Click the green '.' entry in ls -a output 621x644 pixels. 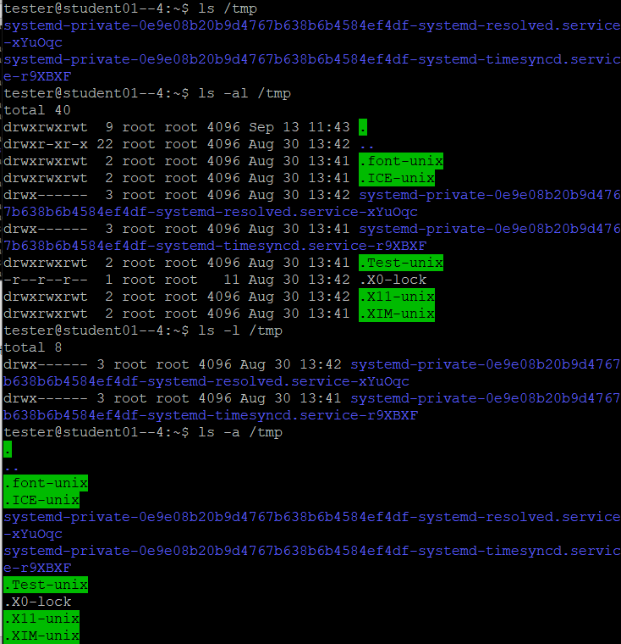(x=8, y=449)
